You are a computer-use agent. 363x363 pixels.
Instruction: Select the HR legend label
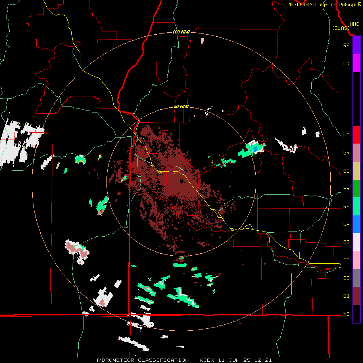[x=346, y=188]
